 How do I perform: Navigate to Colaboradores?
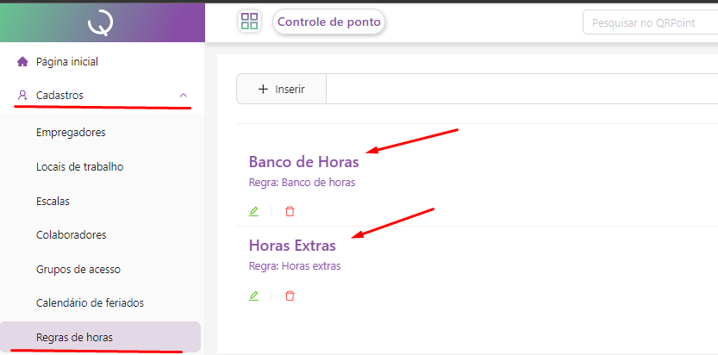(72, 234)
